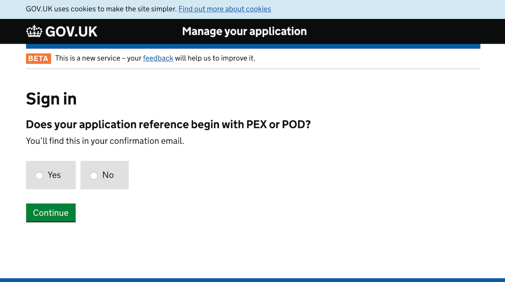The height and width of the screenshot is (282, 505).
Task: Click the 'Yes' option label text
Action: coord(54,175)
